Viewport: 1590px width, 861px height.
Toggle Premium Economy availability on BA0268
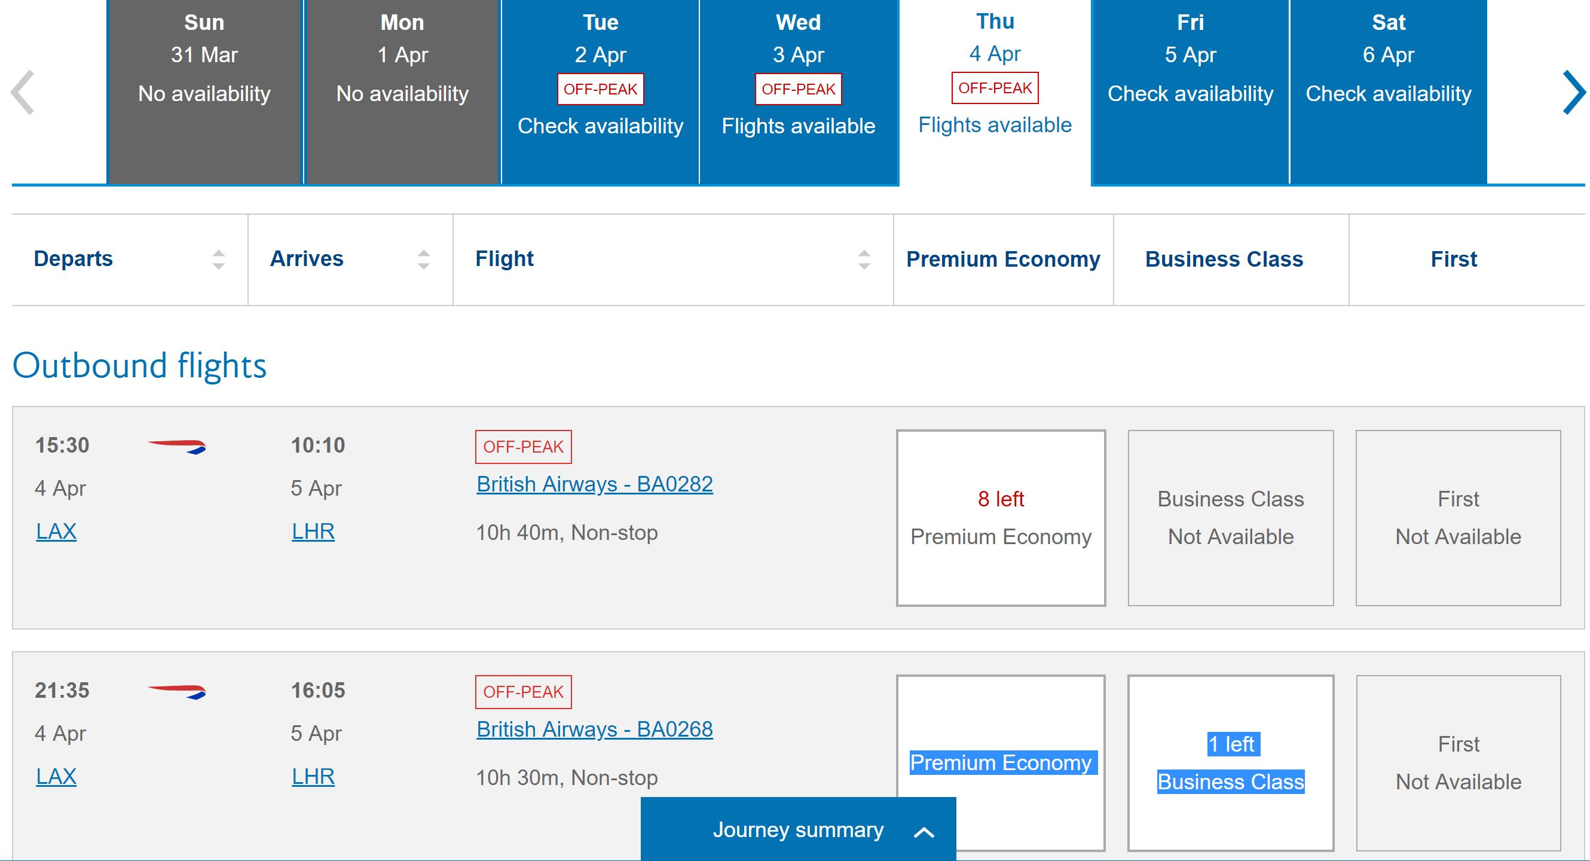[x=1002, y=761]
